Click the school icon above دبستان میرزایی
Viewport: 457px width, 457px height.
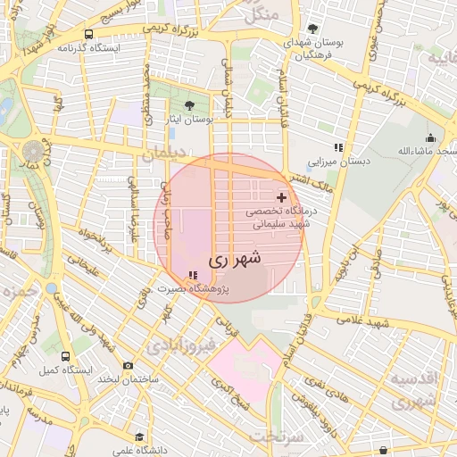point(338,147)
